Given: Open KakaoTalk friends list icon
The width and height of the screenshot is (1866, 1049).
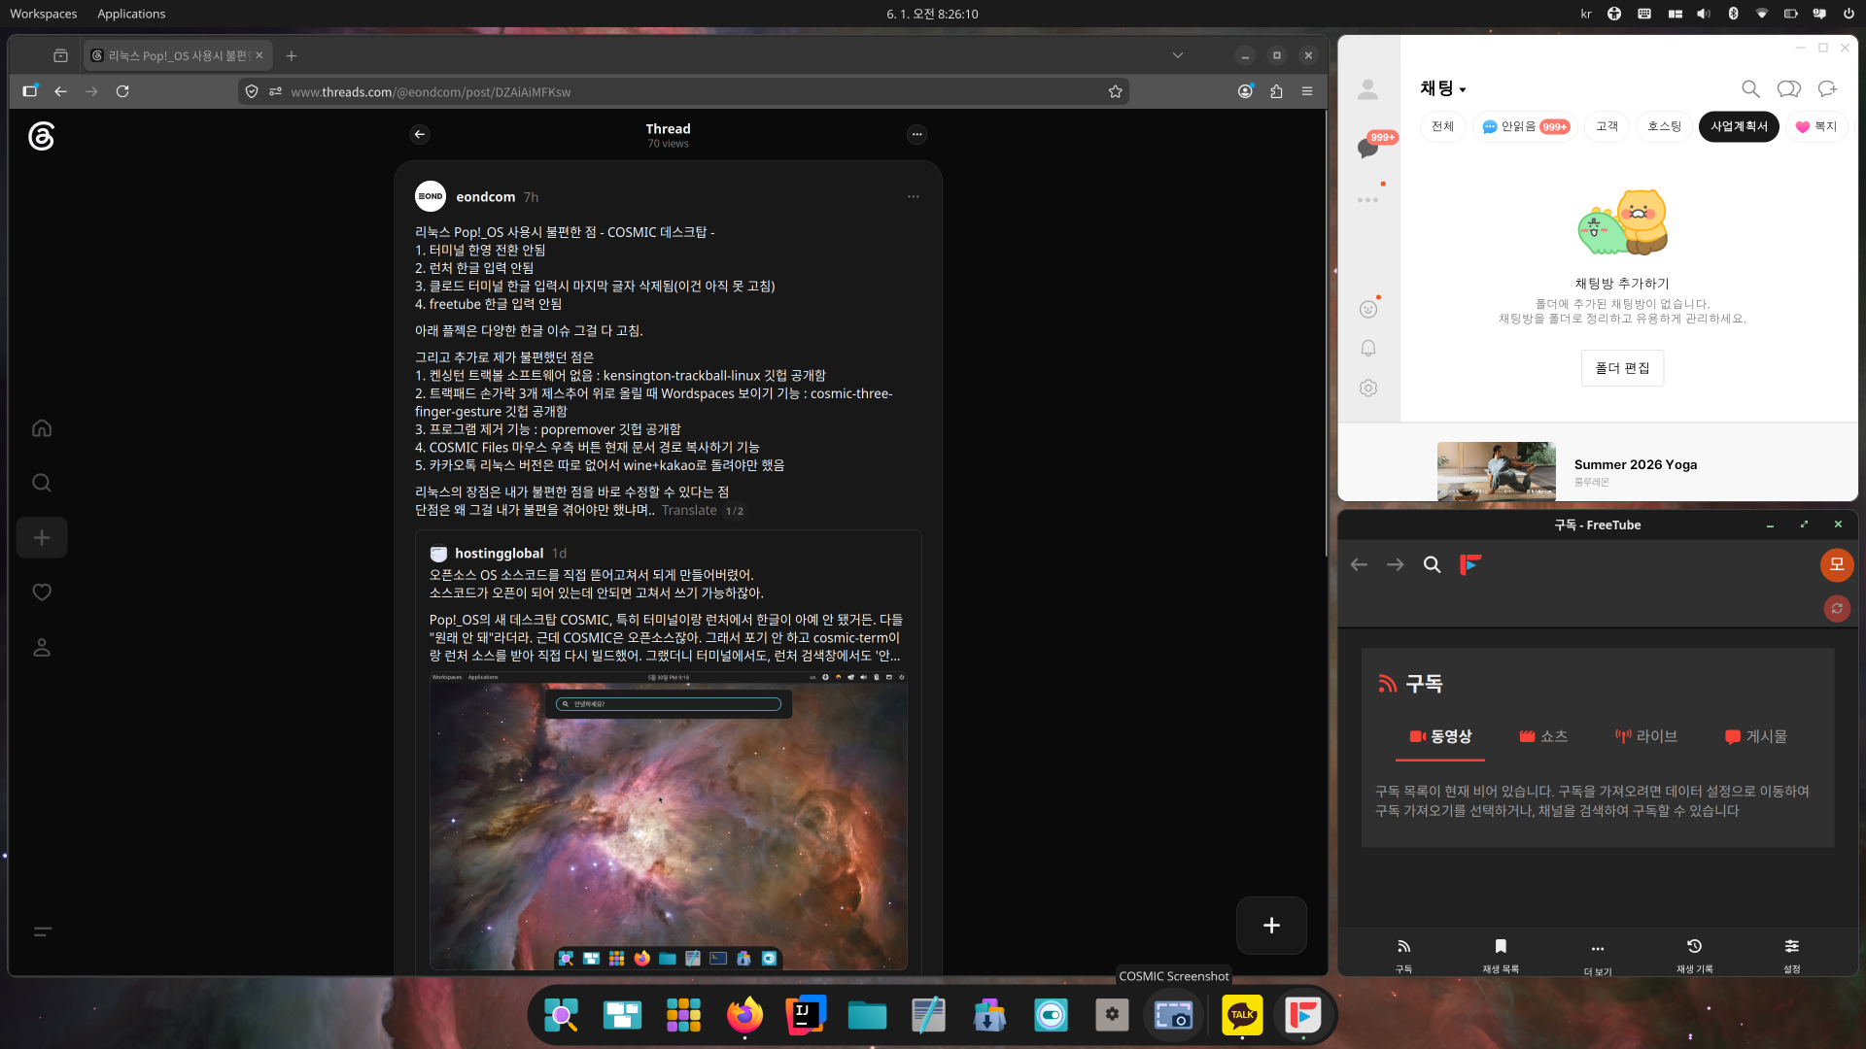Looking at the screenshot, I should (1367, 90).
